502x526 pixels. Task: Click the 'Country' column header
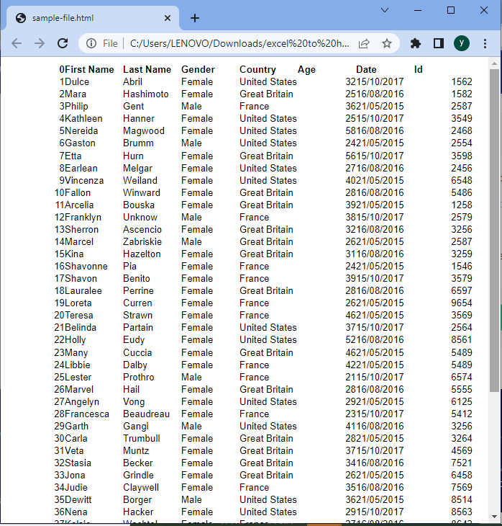point(257,70)
